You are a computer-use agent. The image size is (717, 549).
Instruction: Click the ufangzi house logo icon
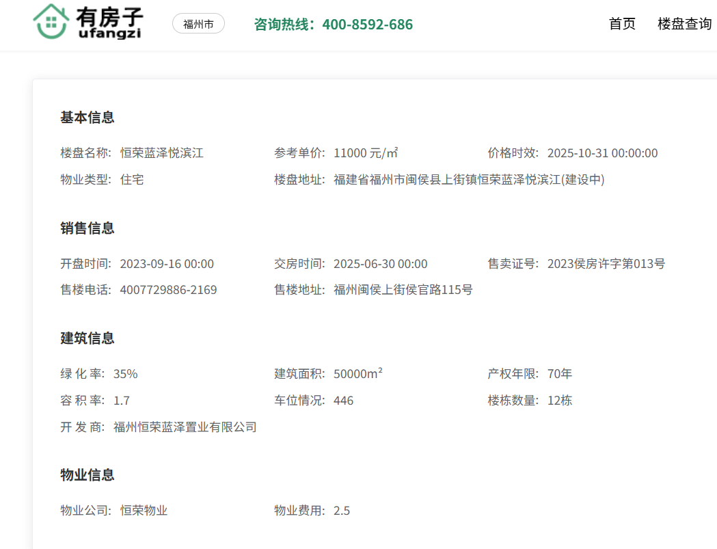point(51,21)
